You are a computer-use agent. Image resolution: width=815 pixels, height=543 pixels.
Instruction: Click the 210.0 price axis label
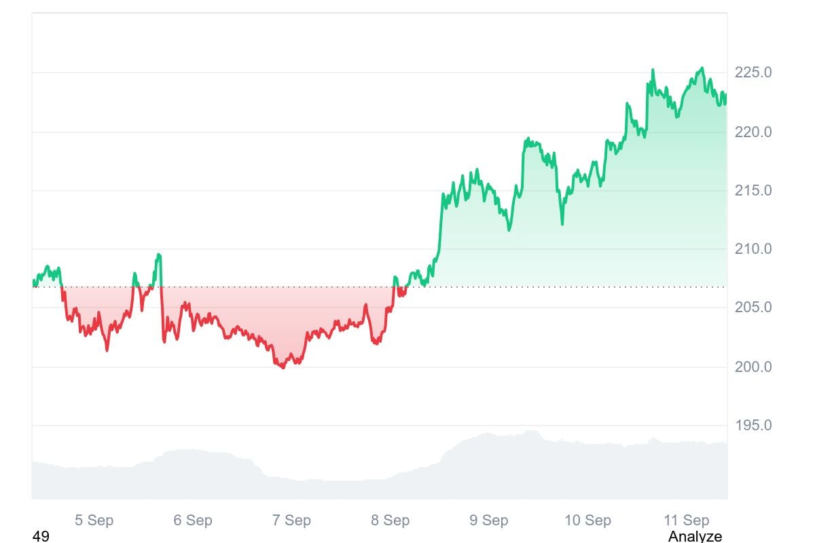(x=753, y=249)
